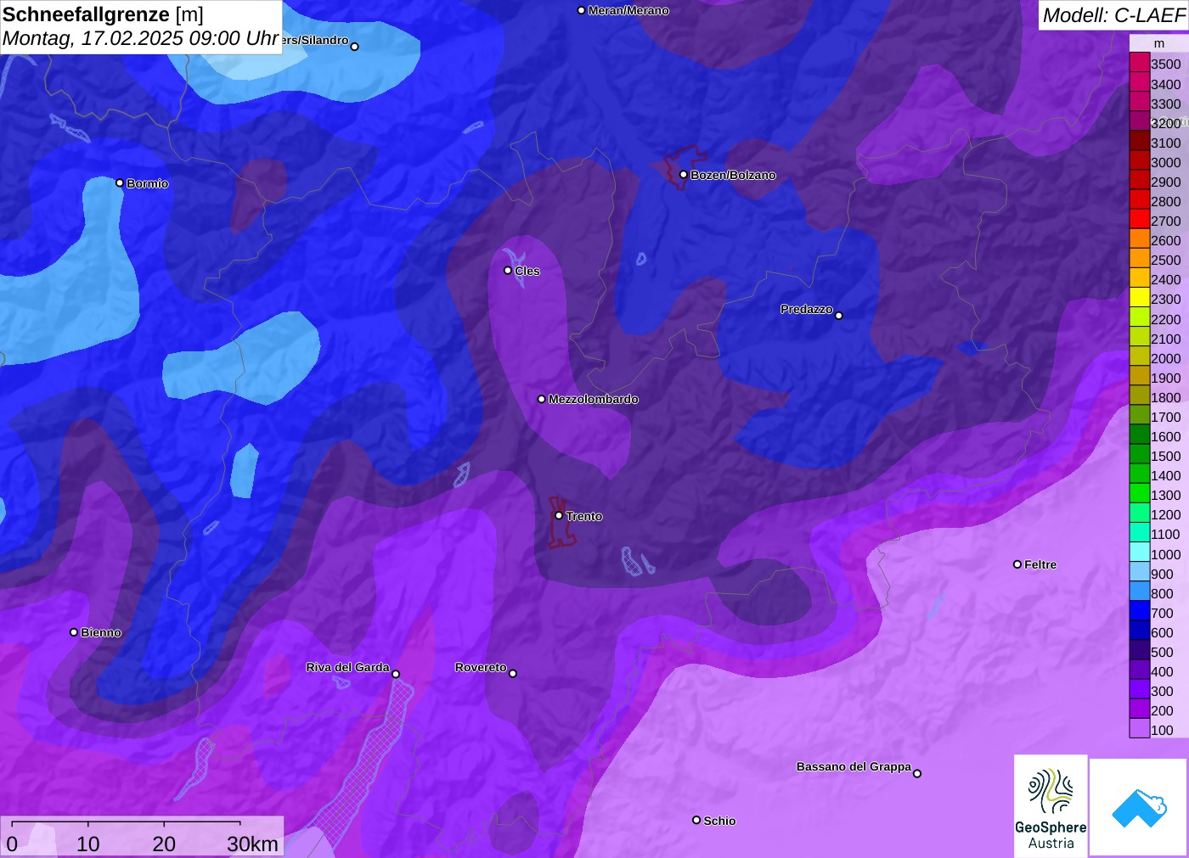
Task: Click the Bozen/Bolzano label
Action: click(733, 175)
